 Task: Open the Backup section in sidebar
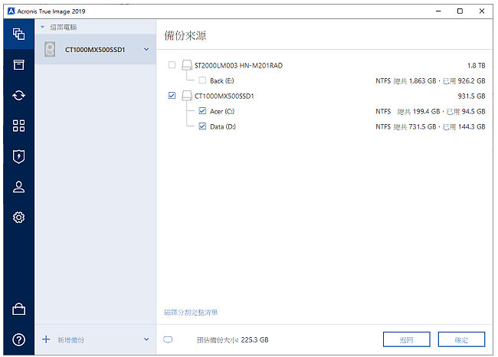[18, 34]
